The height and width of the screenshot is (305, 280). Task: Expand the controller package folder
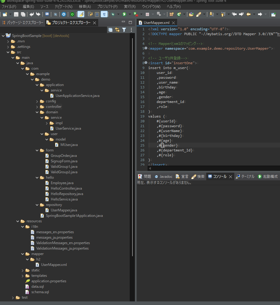pos(37,107)
